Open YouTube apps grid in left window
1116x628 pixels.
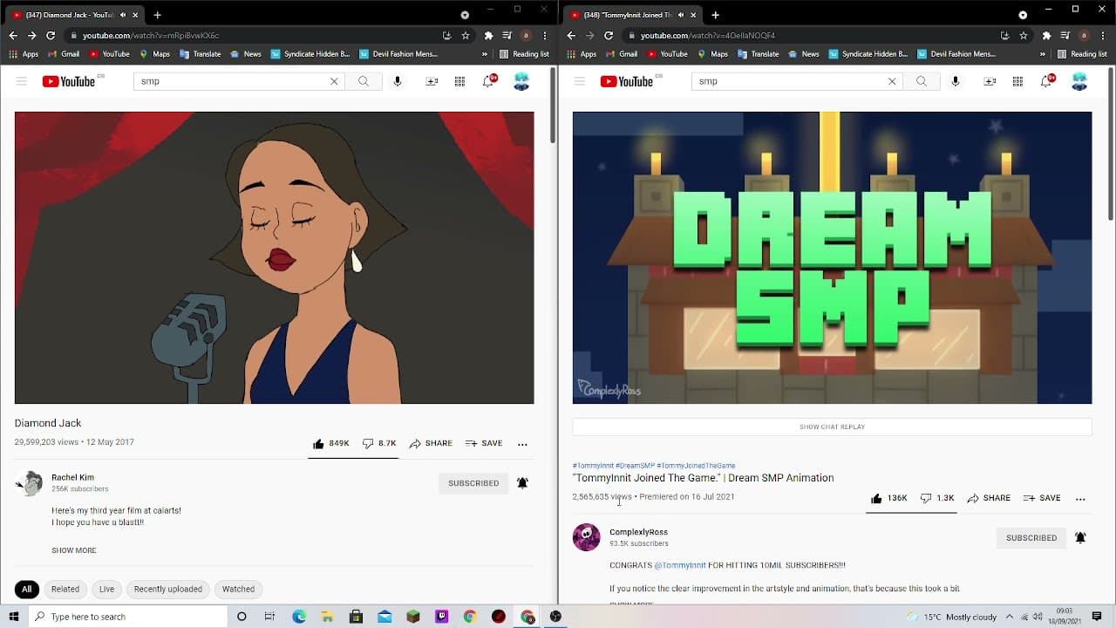pyautogui.click(x=459, y=81)
